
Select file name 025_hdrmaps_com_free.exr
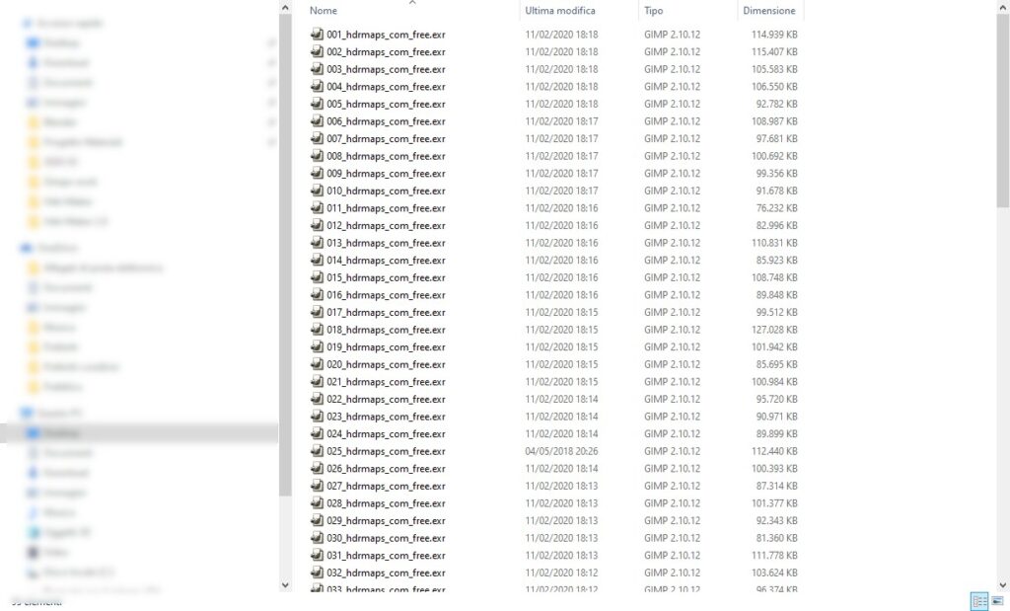386,452
